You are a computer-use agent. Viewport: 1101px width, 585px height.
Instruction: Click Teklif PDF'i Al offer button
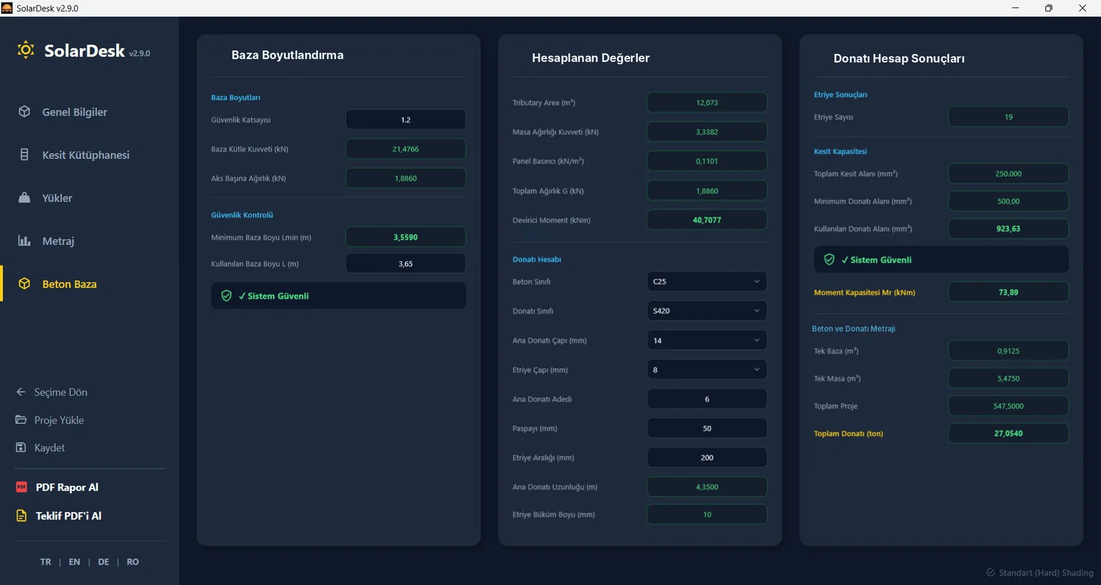click(68, 515)
